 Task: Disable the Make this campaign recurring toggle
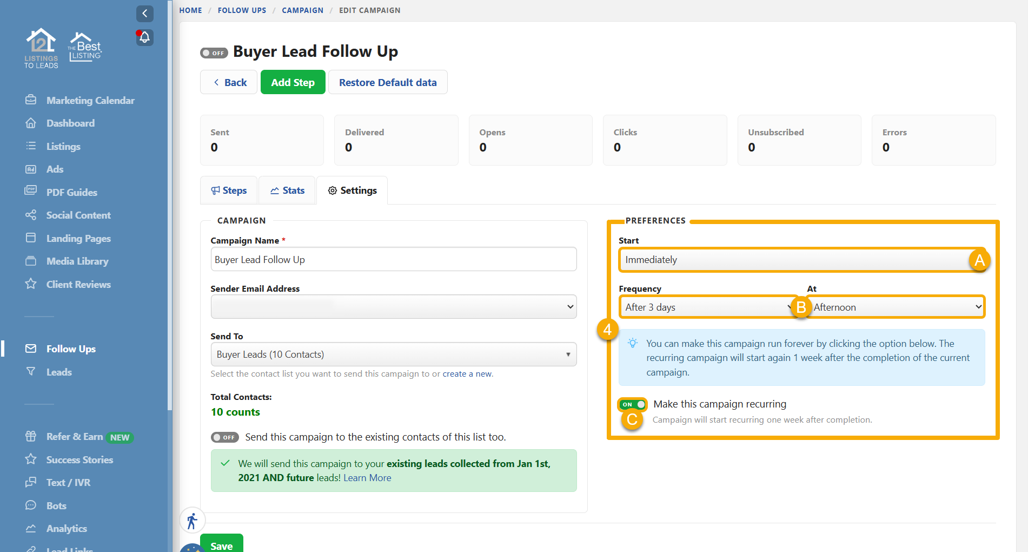[633, 404]
